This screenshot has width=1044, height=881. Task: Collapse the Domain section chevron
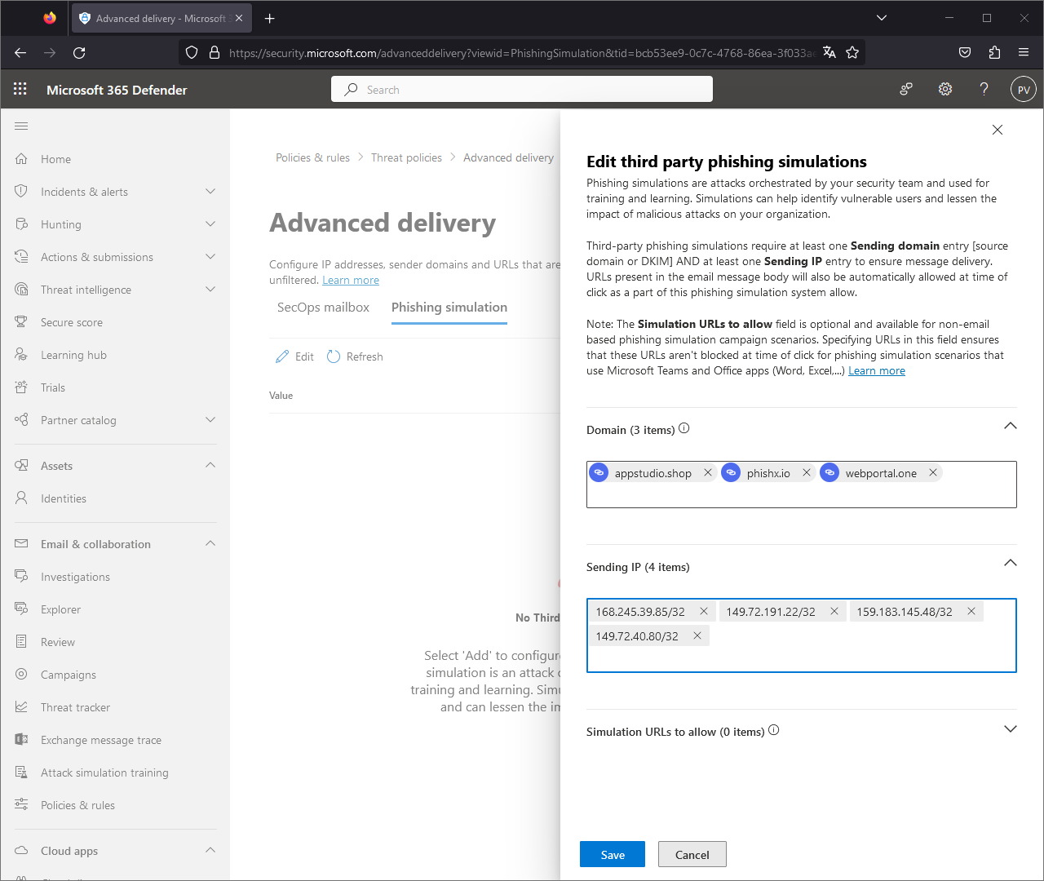click(x=1011, y=426)
